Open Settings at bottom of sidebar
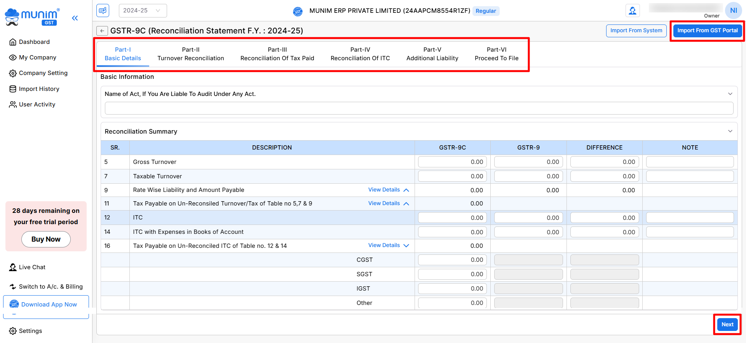 click(30, 331)
